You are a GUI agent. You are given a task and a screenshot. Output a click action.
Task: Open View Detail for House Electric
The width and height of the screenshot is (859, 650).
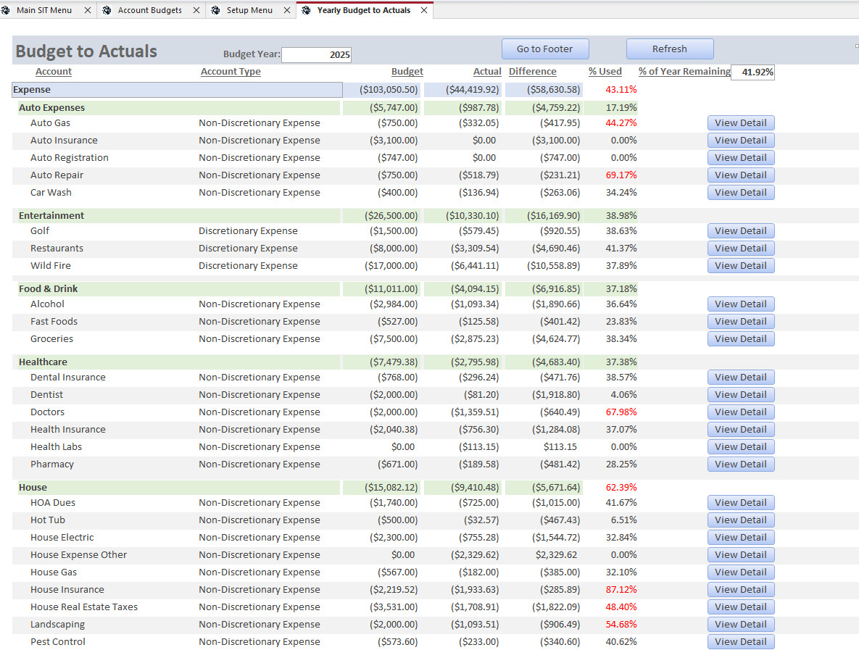(741, 538)
